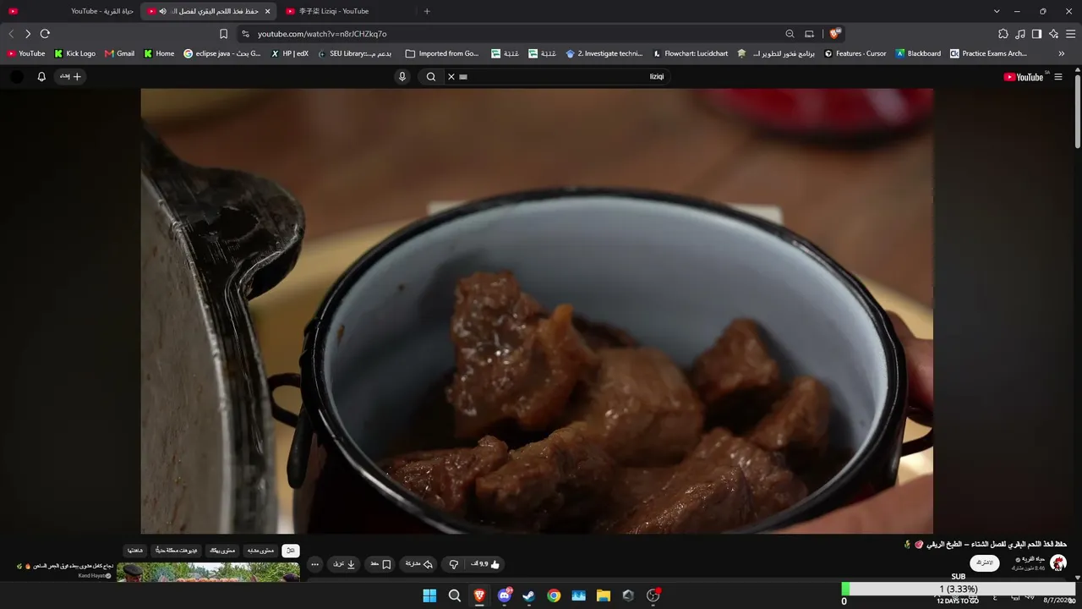
Task: Click the page vertical scrollbar thumb
Action: [1078, 110]
